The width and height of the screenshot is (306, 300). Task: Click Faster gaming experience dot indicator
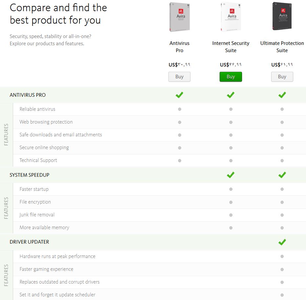click(282, 269)
